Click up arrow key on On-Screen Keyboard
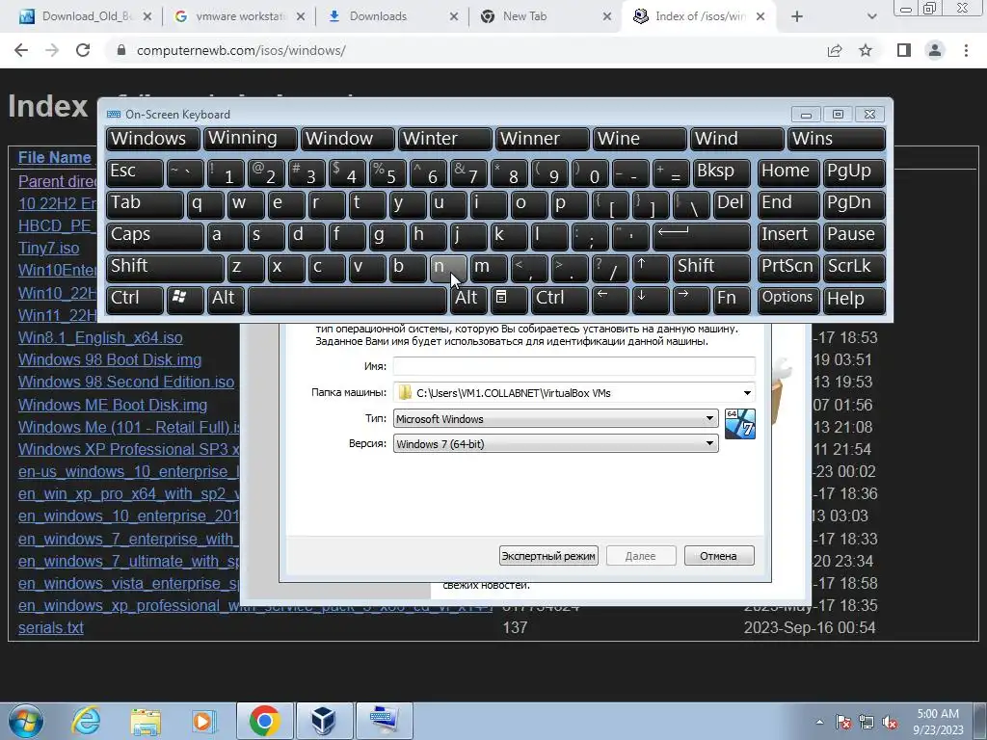This screenshot has width=987, height=740. coord(651,268)
